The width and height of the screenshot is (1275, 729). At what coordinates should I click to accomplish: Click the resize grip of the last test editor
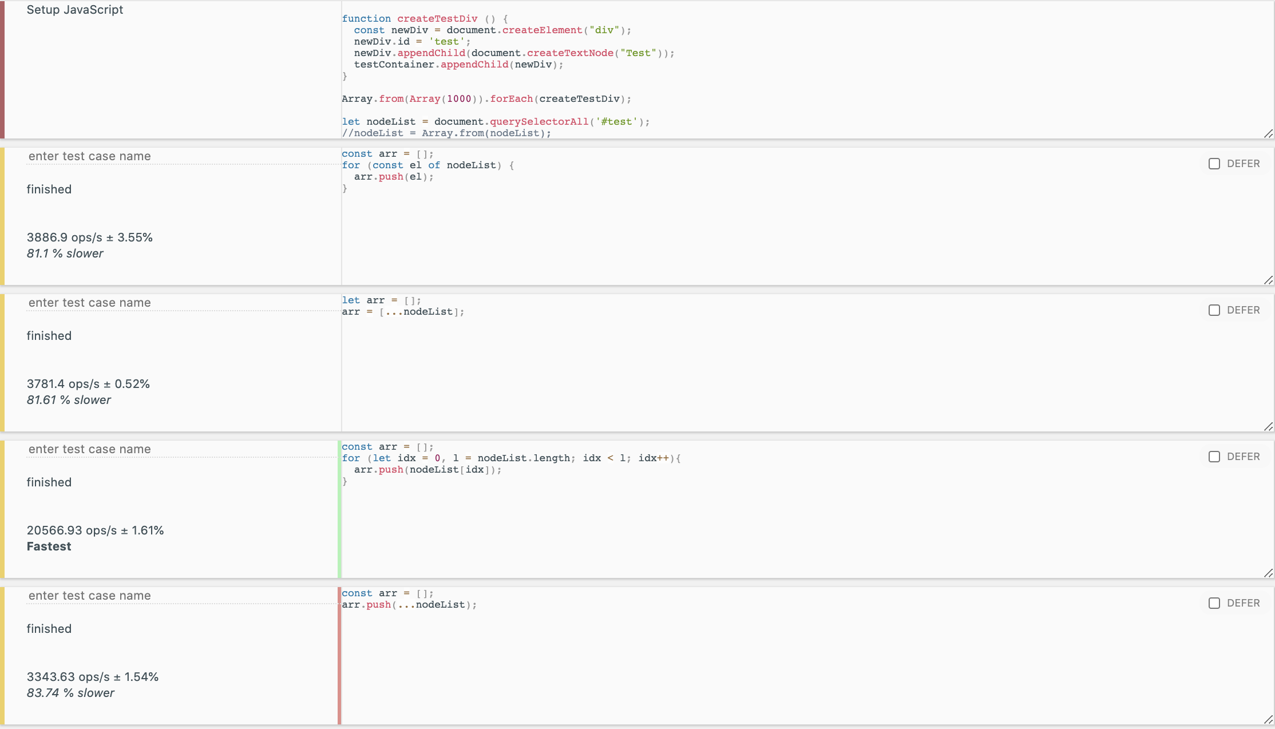tap(1268, 719)
